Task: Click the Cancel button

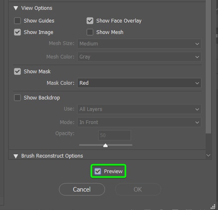Action: (x=82, y=190)
